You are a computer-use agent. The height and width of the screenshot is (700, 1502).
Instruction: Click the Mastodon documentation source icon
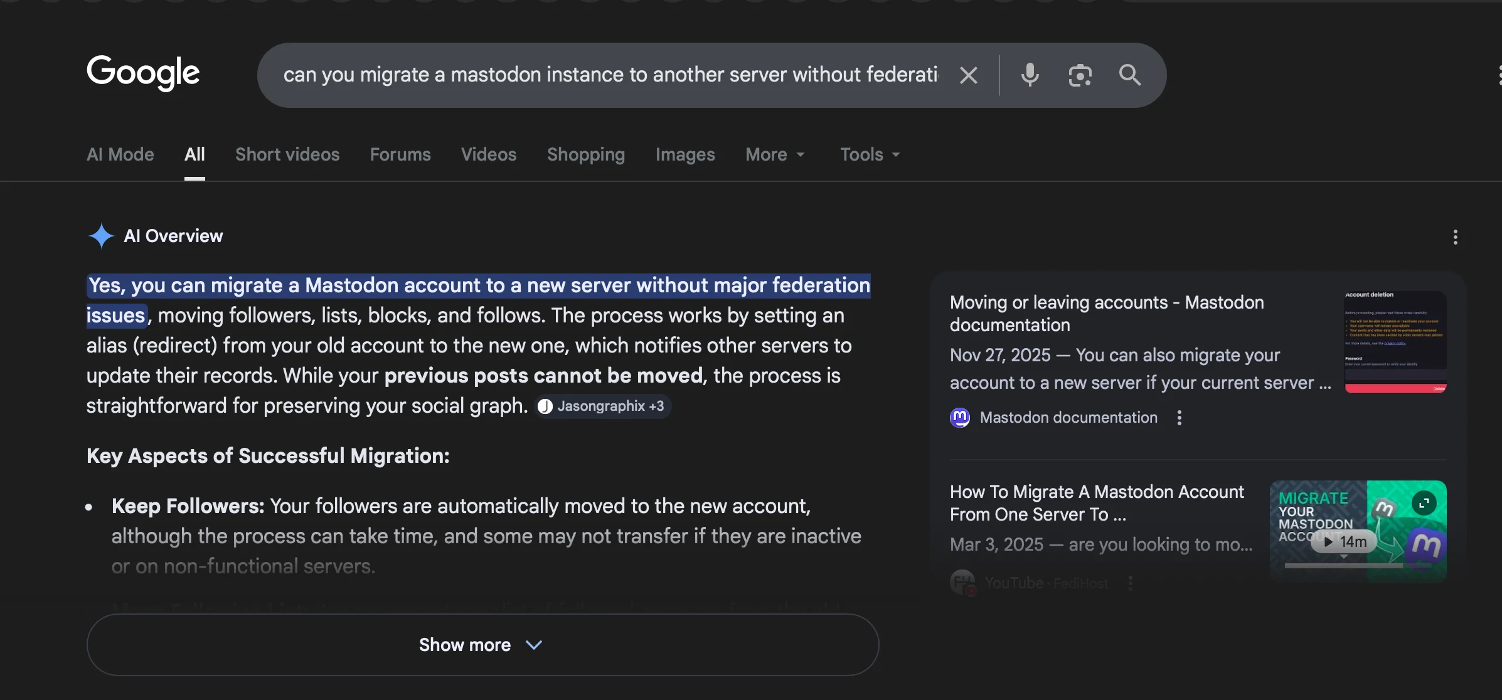click(x=960, y=417)
